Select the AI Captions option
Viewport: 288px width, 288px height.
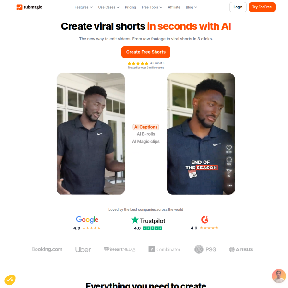click(146, 127)
